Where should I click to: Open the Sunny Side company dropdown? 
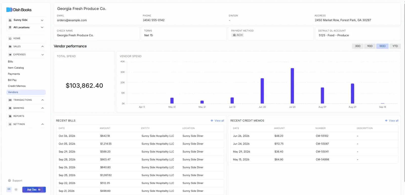[26, 20]
